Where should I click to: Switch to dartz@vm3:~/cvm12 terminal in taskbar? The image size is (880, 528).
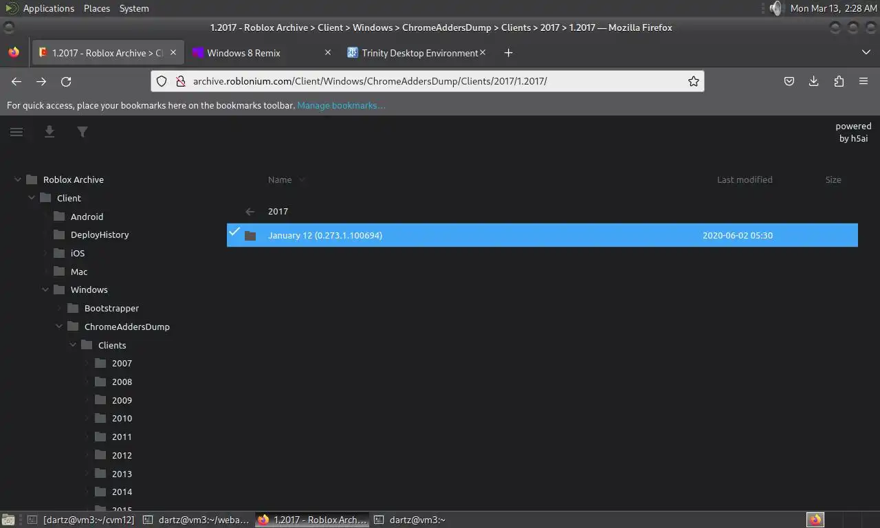[80, 520]
